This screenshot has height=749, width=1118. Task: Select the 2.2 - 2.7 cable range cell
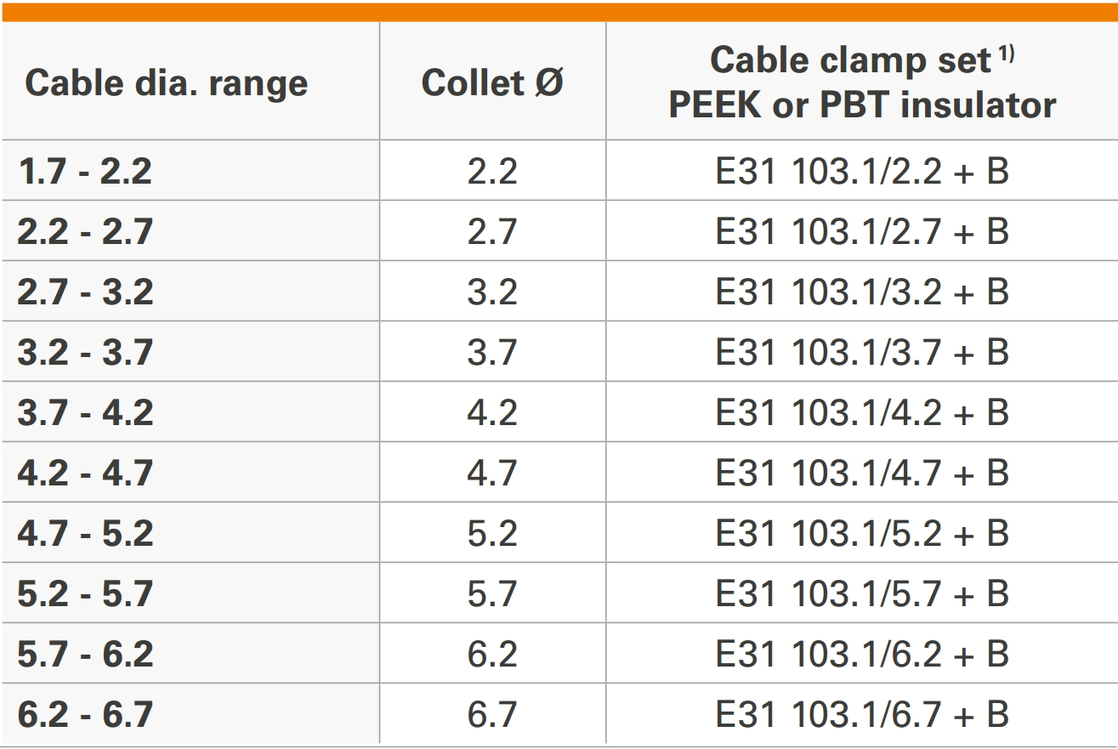click(x=85, y=232)
